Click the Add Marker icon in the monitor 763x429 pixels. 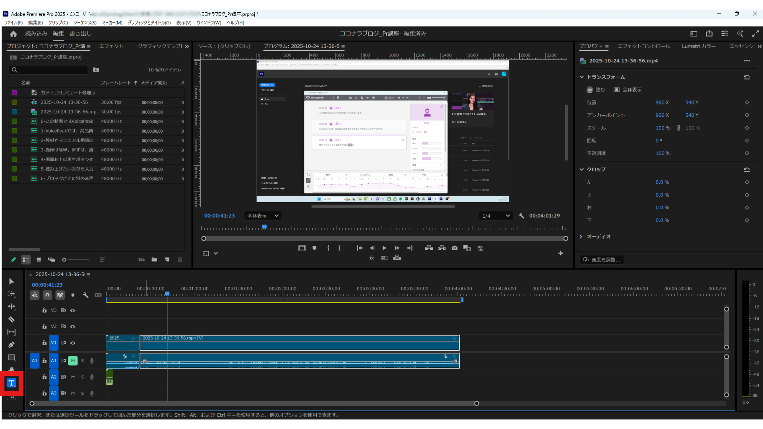coord(314,248)
